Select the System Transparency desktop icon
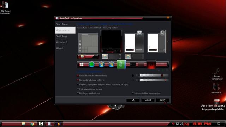This screenshot has height=127, width=226. pos(217,74)
